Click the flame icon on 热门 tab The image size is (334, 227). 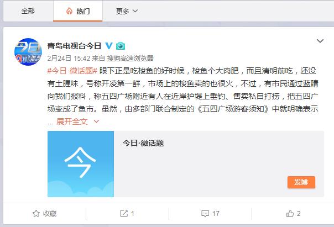(x=69, y=11)
